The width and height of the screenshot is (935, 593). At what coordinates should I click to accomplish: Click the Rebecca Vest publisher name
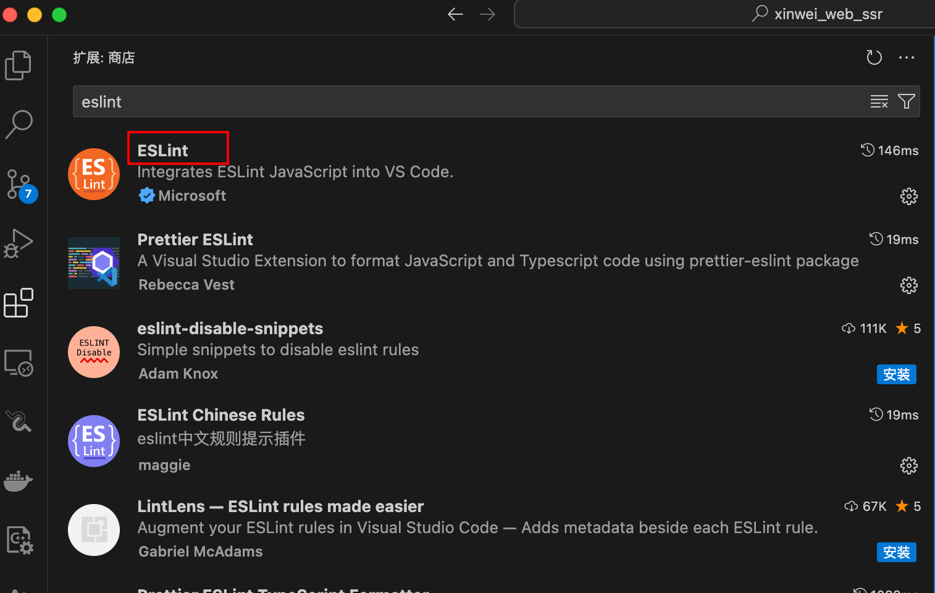click(x=187, y=285)
